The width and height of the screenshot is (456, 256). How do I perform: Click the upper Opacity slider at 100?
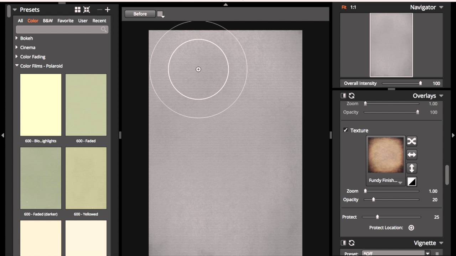pyautogui.click(x=392, y=112)
